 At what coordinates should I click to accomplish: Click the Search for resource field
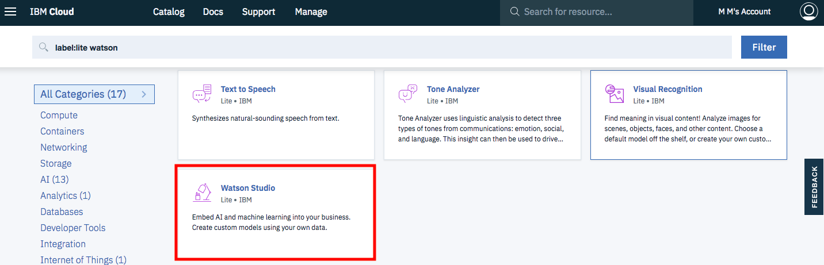(x=596, y=12)
